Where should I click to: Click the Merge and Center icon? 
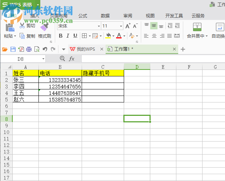point(197,27)
